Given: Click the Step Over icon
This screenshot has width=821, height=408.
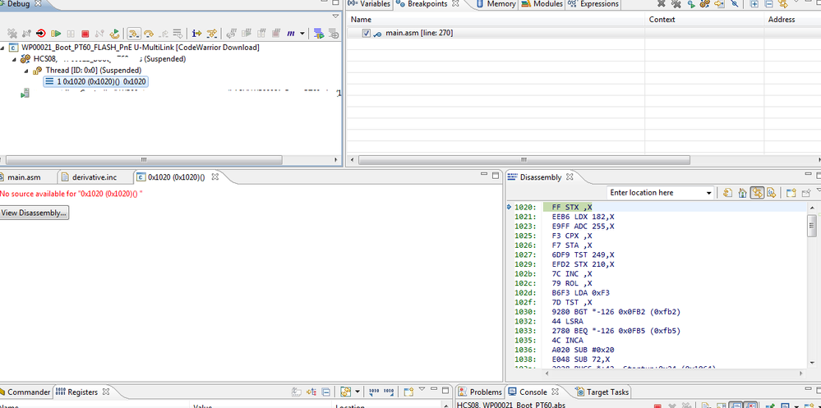Looking at the screenshot, I should pos(148,34).
